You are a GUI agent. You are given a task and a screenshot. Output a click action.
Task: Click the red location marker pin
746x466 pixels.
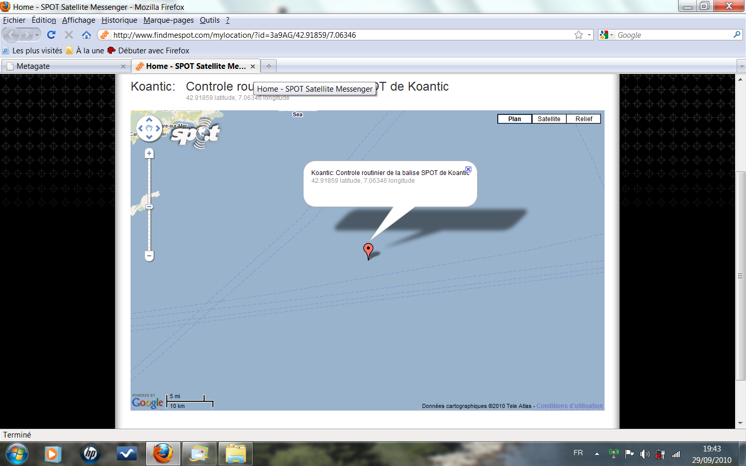click(368, 250)
